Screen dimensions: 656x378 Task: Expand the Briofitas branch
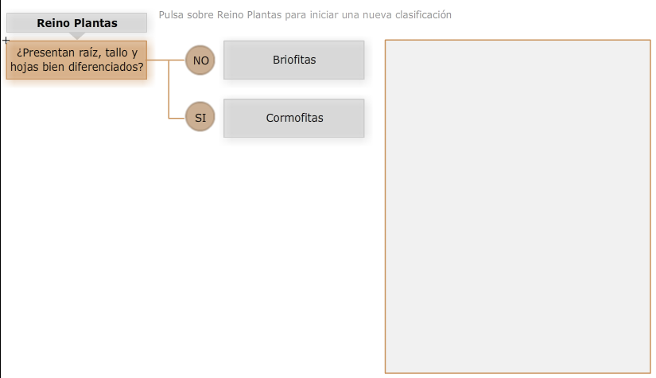coord(293,60)
